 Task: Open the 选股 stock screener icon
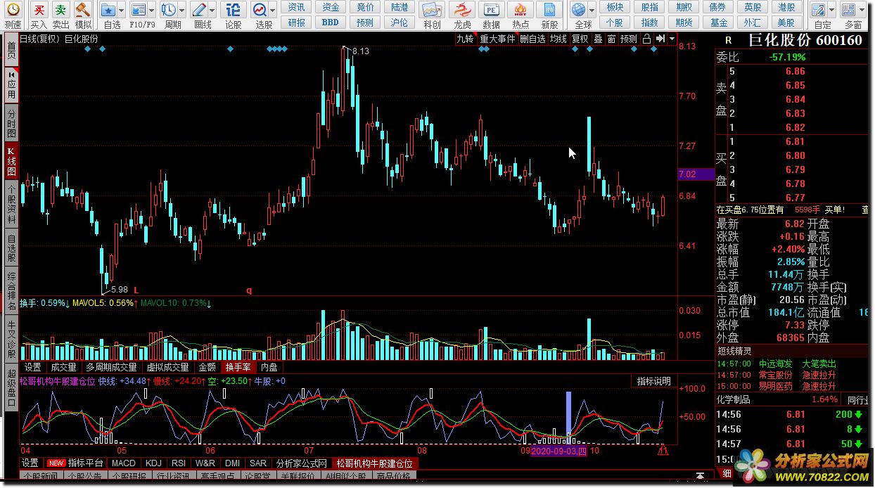point(260,9)
